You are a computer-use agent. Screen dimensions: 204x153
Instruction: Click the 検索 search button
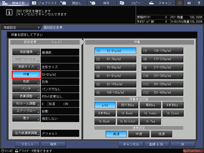coord(53,144)
